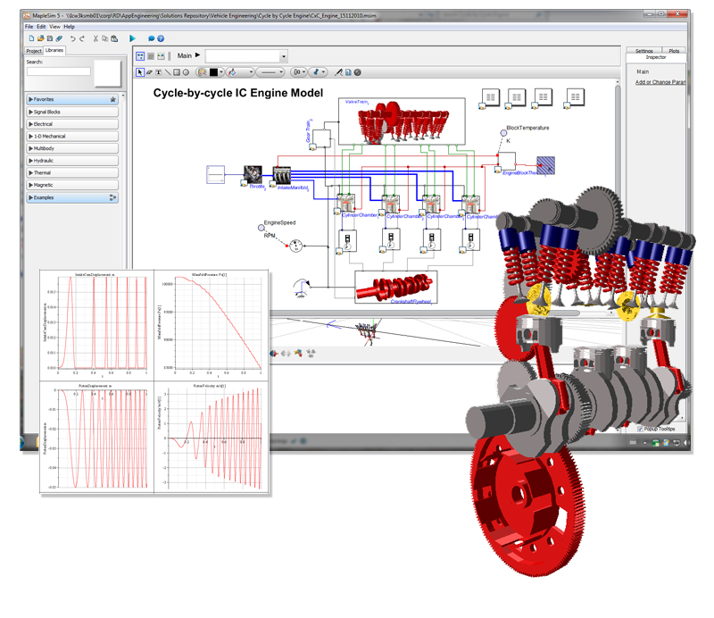Expand the Hydraulic library palette
The width and height of the screenshot is (714, 618).
pos(71,161)
